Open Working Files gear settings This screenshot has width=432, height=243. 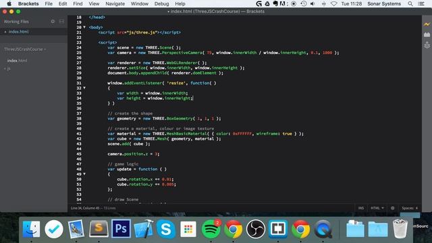click(53, 22)
